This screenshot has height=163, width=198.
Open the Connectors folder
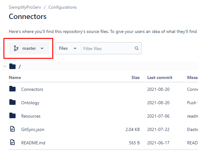pos(32,89)
